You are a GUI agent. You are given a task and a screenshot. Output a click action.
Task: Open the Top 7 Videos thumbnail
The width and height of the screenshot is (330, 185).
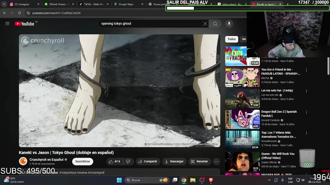[242, 141]
